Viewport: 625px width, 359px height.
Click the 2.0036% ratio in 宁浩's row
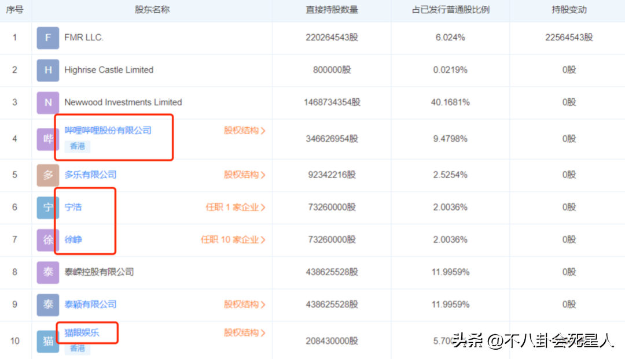point(450,208)
